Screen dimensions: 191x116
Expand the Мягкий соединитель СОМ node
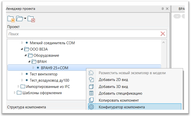22,43
